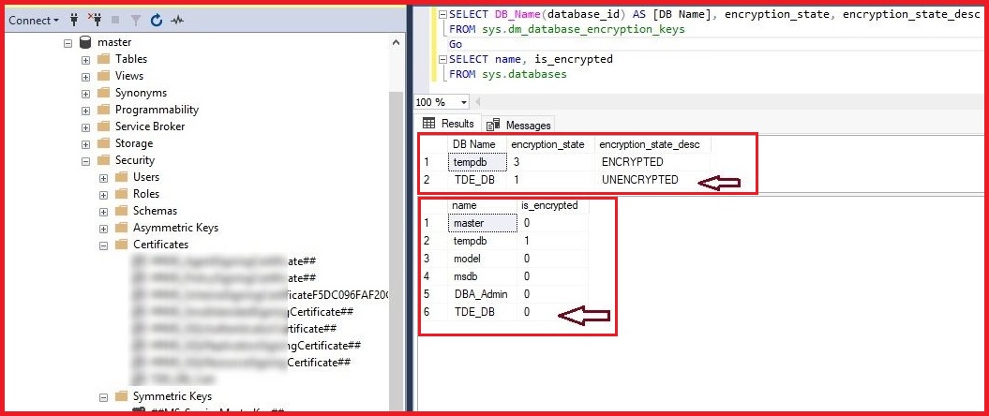Collapse the Symmetric Keys node
The width and height of the screenshot is (989, 416).
click(x=104, y=397)
